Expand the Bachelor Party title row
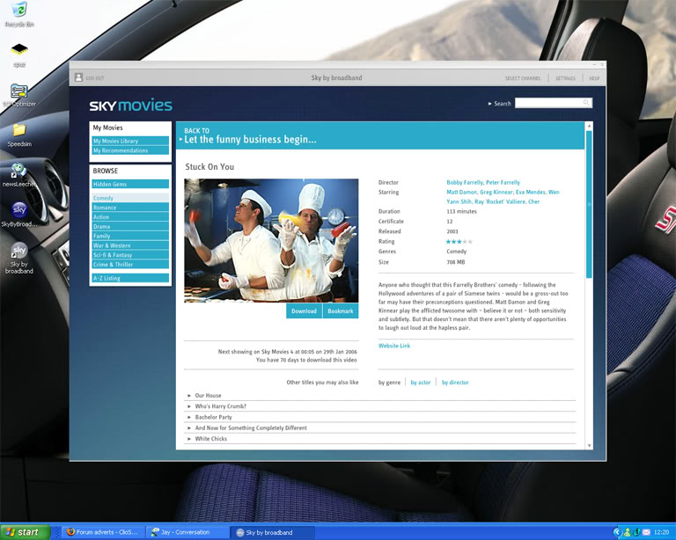The image size is (676, 540). (213, 417)
